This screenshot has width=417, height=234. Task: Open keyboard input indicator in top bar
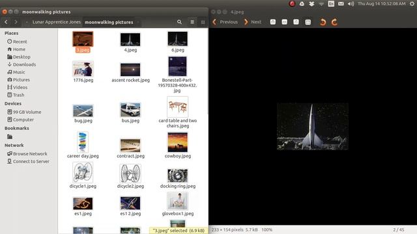coord(331,4)
